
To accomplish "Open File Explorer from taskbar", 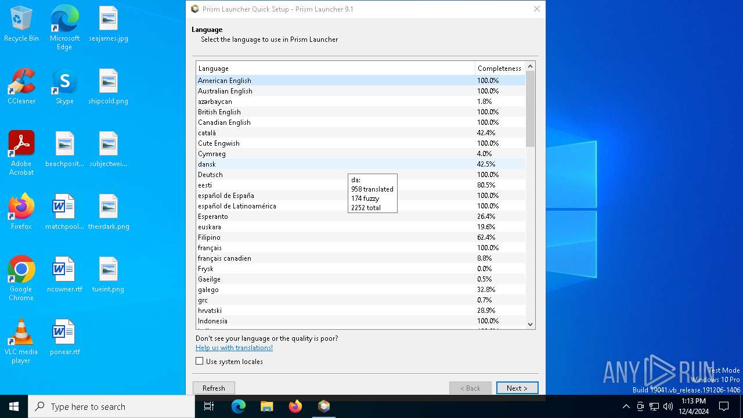I will pyautogui.click(x=266, y=406).
